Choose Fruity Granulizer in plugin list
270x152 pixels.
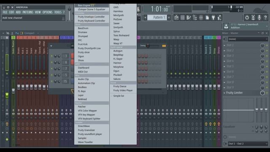[86, 130]
